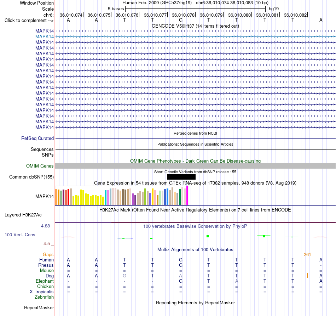The image size is (336, 316).
Task: Click the 'Sequences' track label
Action: tap(42, 149)
